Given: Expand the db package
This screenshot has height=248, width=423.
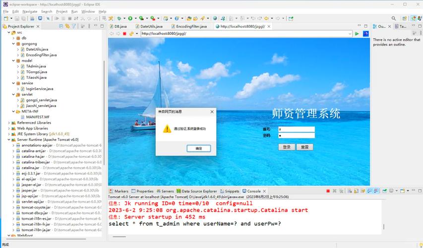Looking at the screenshot, I should click(x=13, y=38).
